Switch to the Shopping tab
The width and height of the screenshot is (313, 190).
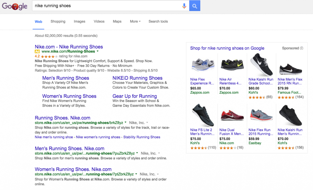tap(58, 21)
